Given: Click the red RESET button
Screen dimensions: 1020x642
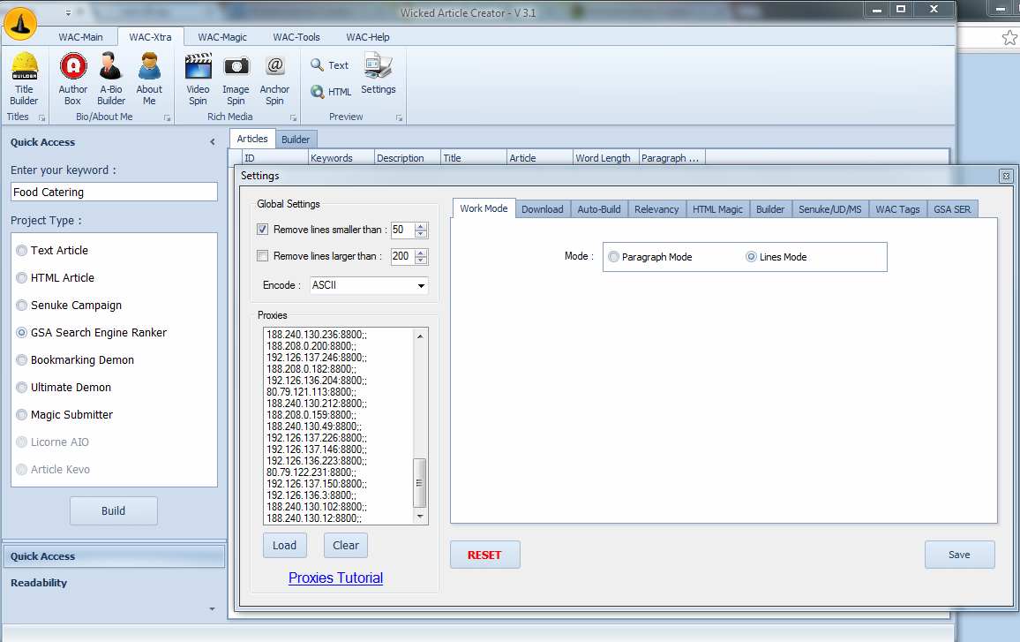Looking at the screenshot, I should click(484, 555).
